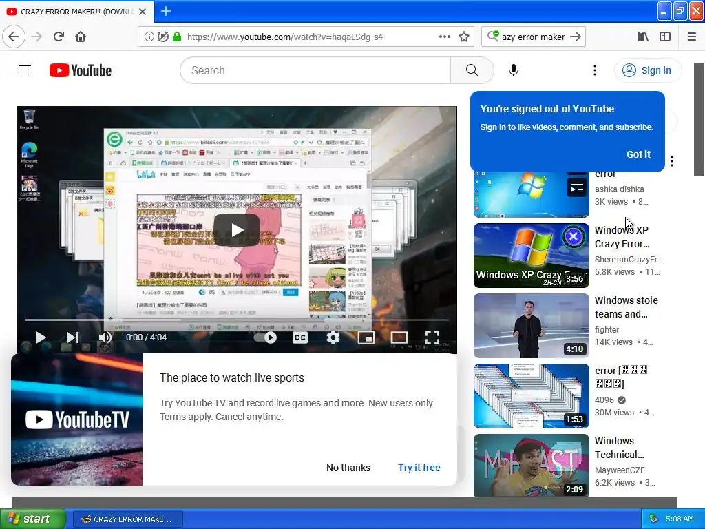Dismiss signed-out notice with Got it
The width and height of the screenshot is (705, 529).
638,154
